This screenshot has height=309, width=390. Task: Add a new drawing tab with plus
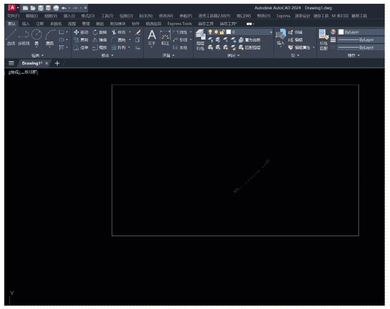click(57, 63)
